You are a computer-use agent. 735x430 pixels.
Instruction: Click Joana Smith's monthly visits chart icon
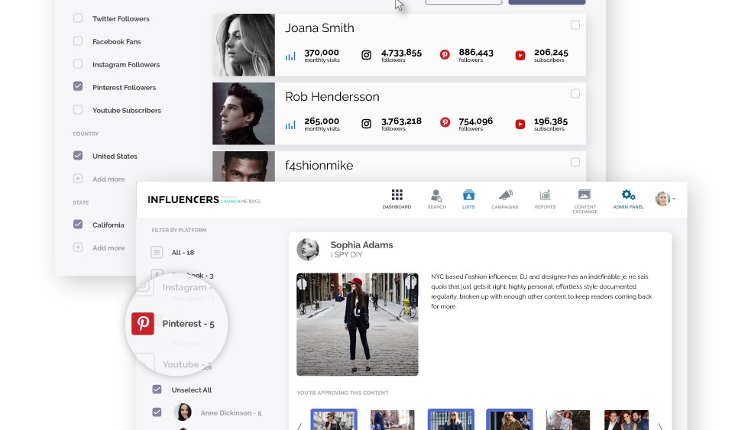tap(290, 57)
